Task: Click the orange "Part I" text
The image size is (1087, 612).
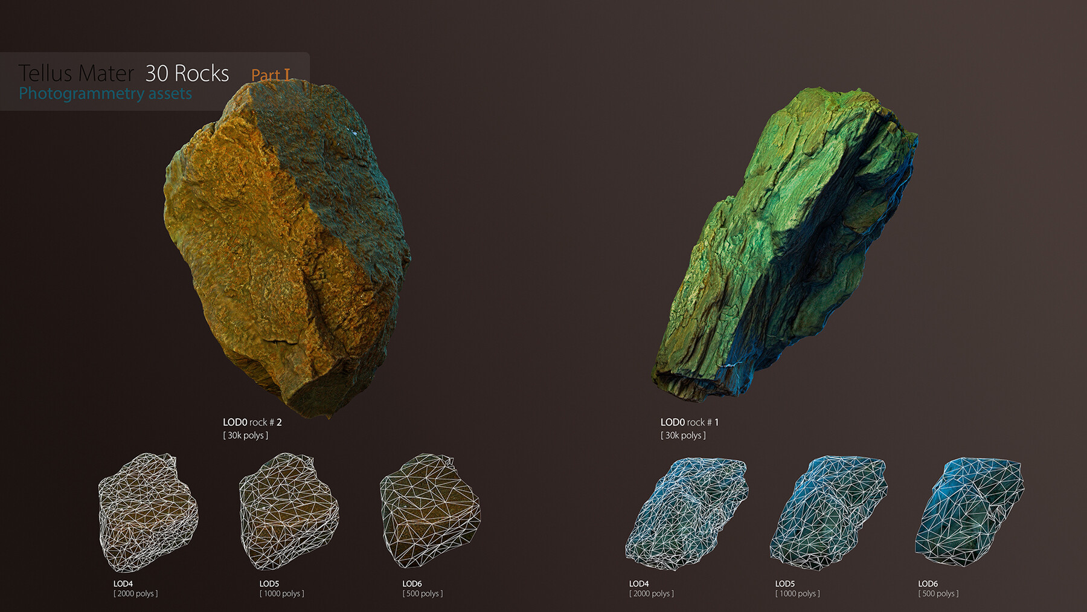Action: [x=271, y=75]
